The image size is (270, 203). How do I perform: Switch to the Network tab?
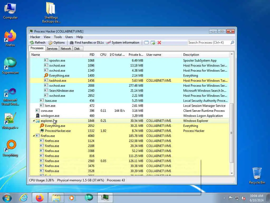point(66,49)
